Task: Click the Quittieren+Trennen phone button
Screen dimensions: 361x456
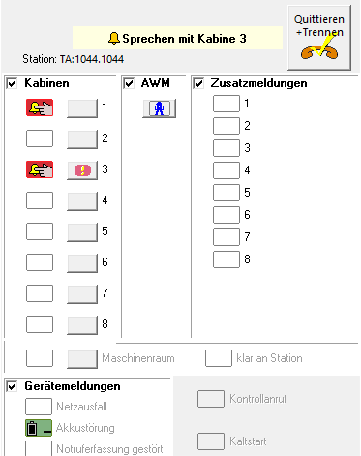Action: click(319, 38)
